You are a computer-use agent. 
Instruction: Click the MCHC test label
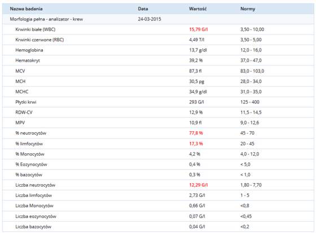(x=22, y=92)
